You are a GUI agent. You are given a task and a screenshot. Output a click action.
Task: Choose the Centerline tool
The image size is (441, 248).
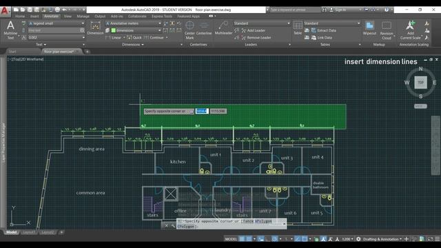point(204,28)
